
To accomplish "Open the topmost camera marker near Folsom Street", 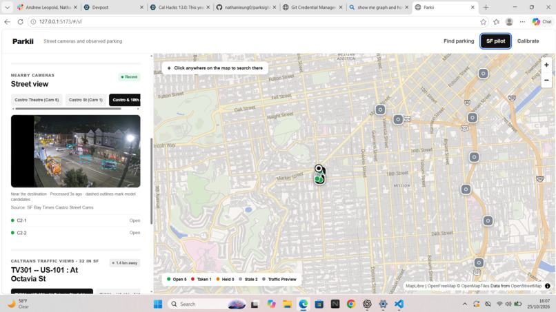I will pyautogui.click(x=483, y=74).
